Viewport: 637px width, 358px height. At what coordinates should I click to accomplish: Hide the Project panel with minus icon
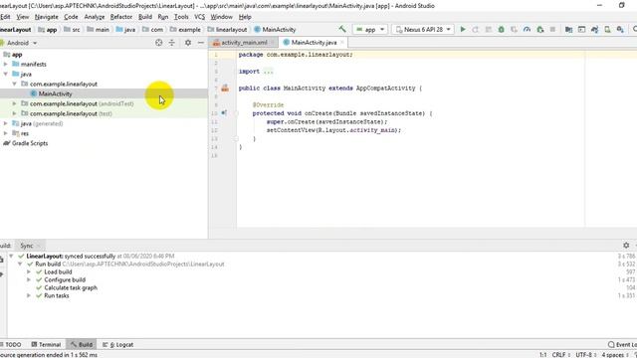tap(201, 43)
